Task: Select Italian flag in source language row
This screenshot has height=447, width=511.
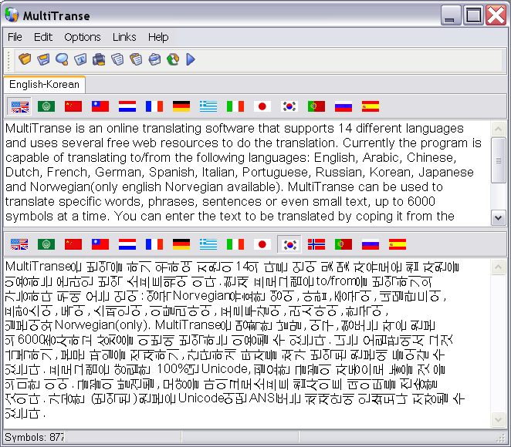Action: coord(235,106)
